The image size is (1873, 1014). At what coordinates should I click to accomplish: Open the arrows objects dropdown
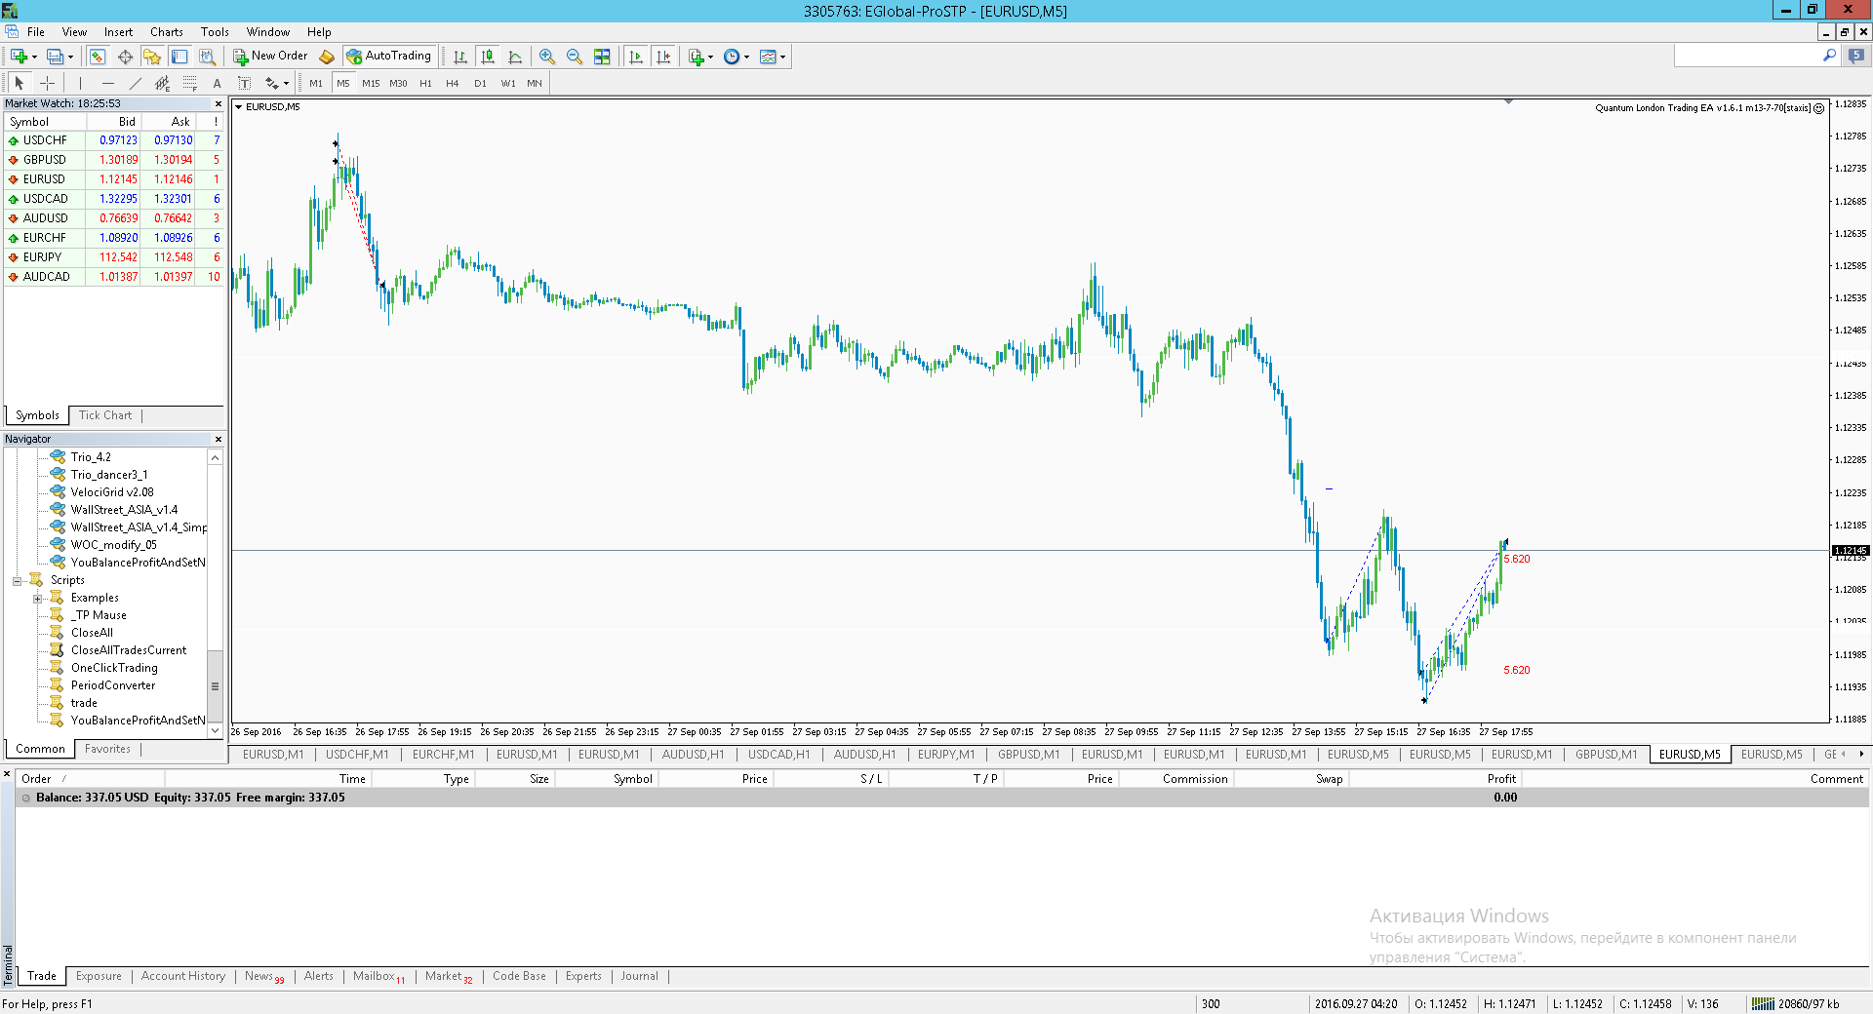tap(277, 83)
